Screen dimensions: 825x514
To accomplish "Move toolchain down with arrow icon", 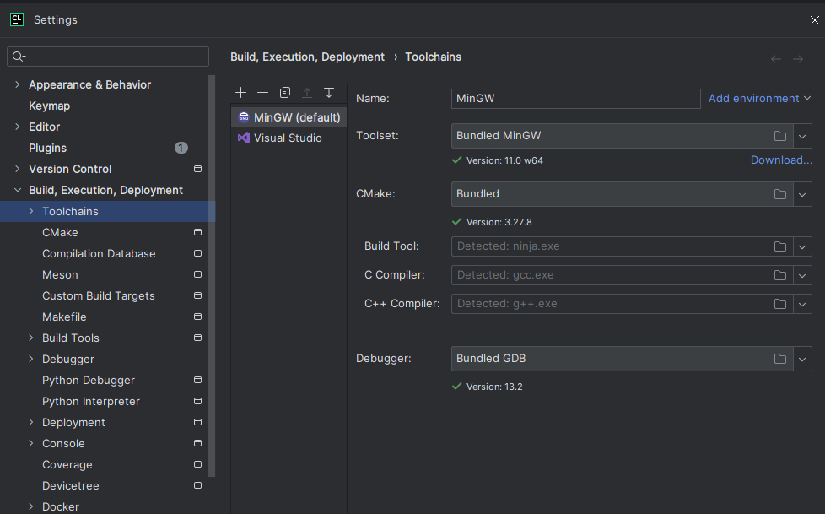I will point(329,92).
